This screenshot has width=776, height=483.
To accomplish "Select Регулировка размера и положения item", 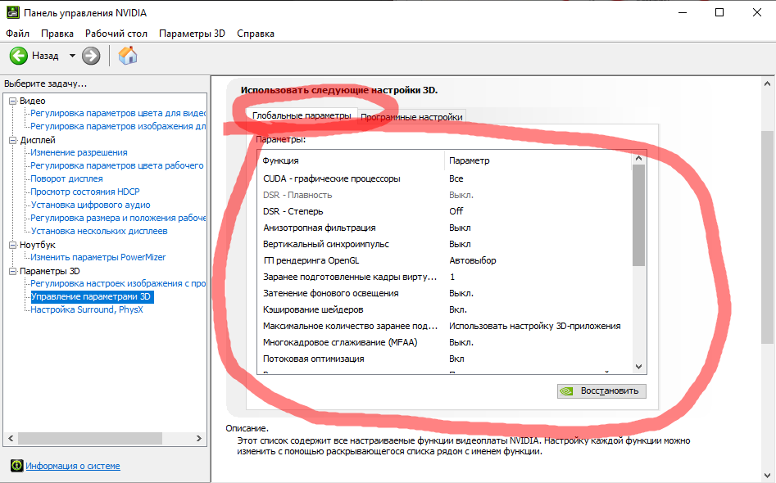I will (x=118, y=218).
